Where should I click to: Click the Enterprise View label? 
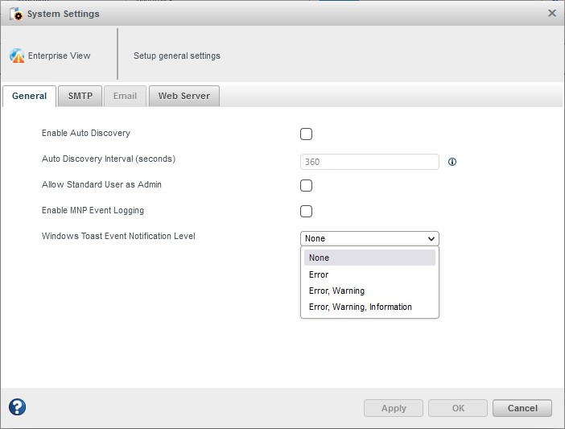pyautogui.click(x=59, y=56)
